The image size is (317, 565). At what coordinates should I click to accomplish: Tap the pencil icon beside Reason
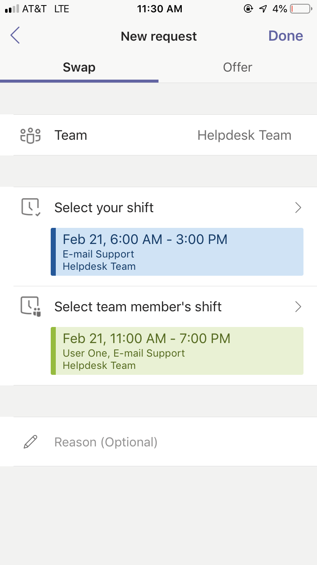[30, 442]
